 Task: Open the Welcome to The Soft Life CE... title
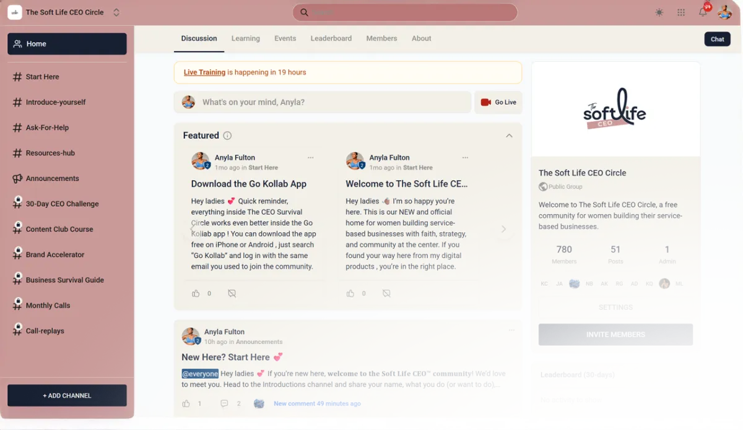coord(407,184)
